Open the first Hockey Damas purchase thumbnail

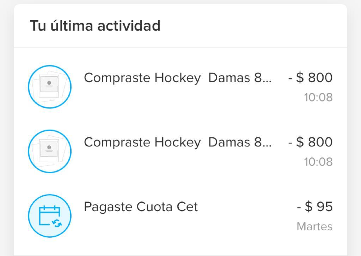[50, 87]
